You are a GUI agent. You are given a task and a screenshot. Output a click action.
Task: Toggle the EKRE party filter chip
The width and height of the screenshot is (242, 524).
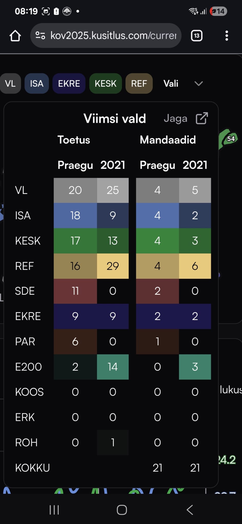pos(69,83)
